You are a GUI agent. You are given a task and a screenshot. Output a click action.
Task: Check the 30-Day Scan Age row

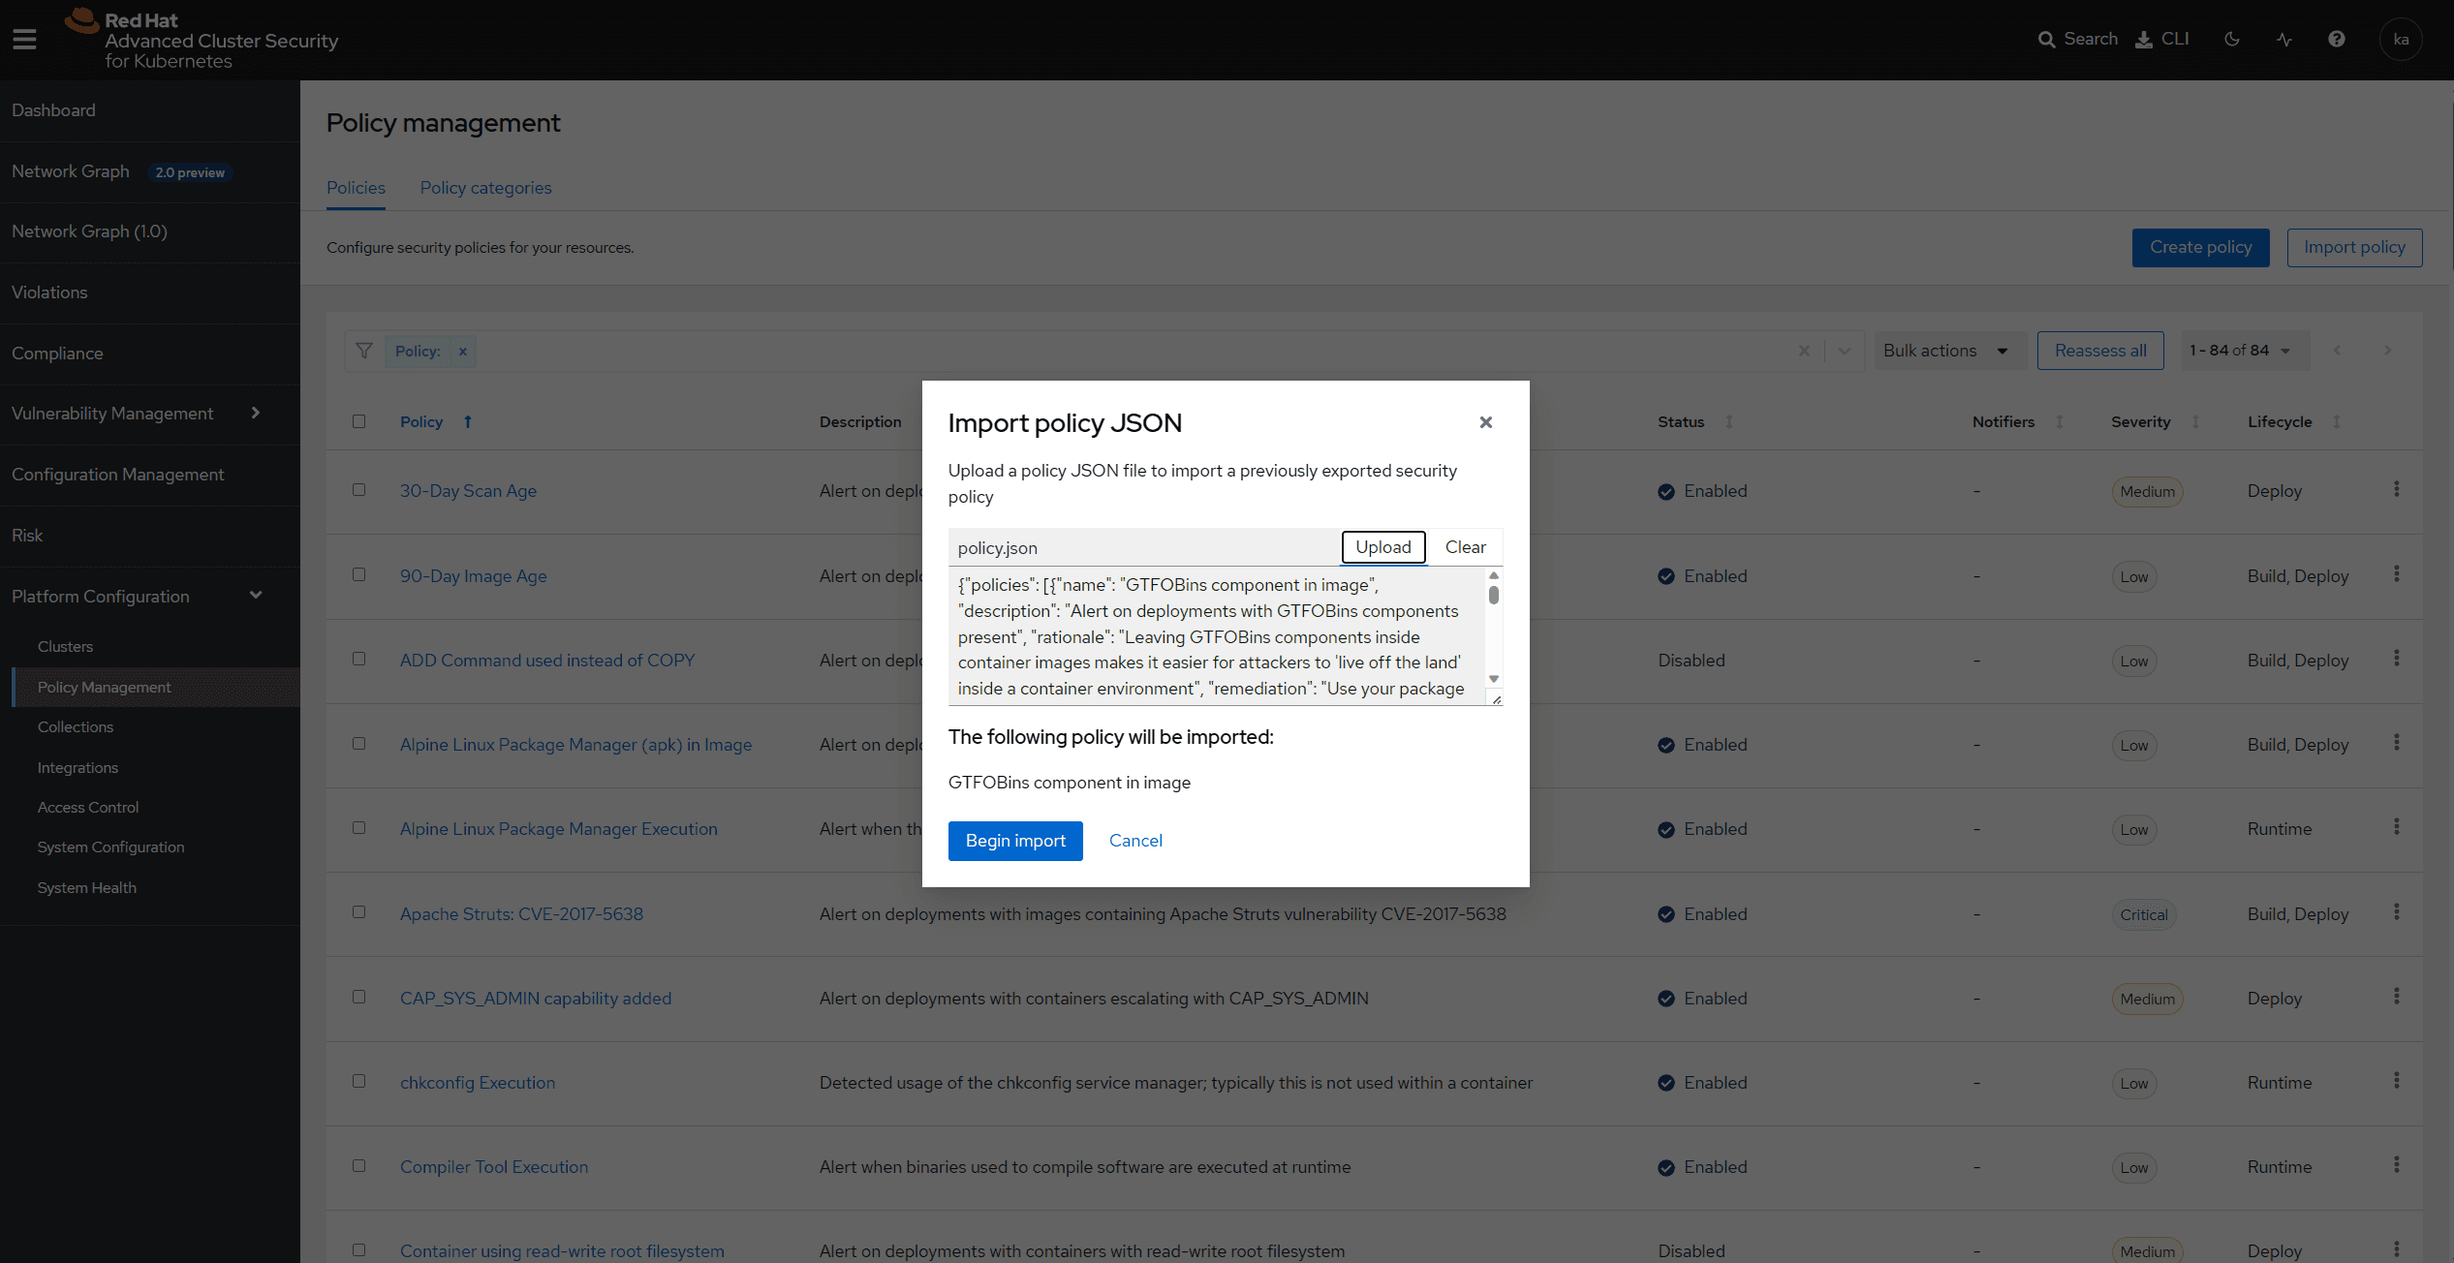[359, 490]
